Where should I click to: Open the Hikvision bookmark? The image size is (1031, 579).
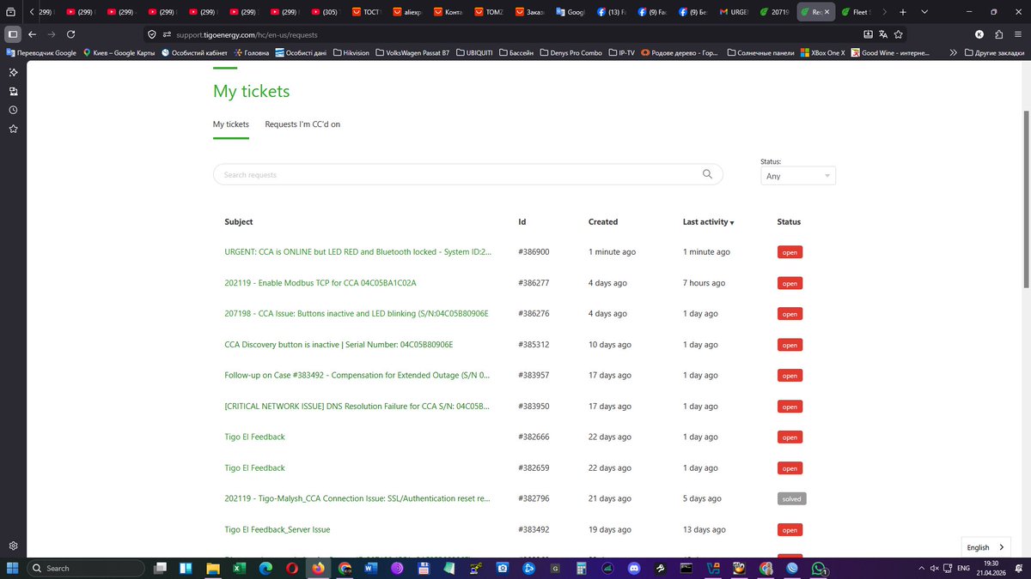point(351,52)
